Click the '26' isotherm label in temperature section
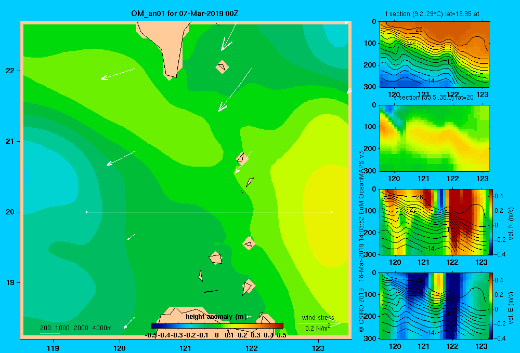 (x=419, y=30)
